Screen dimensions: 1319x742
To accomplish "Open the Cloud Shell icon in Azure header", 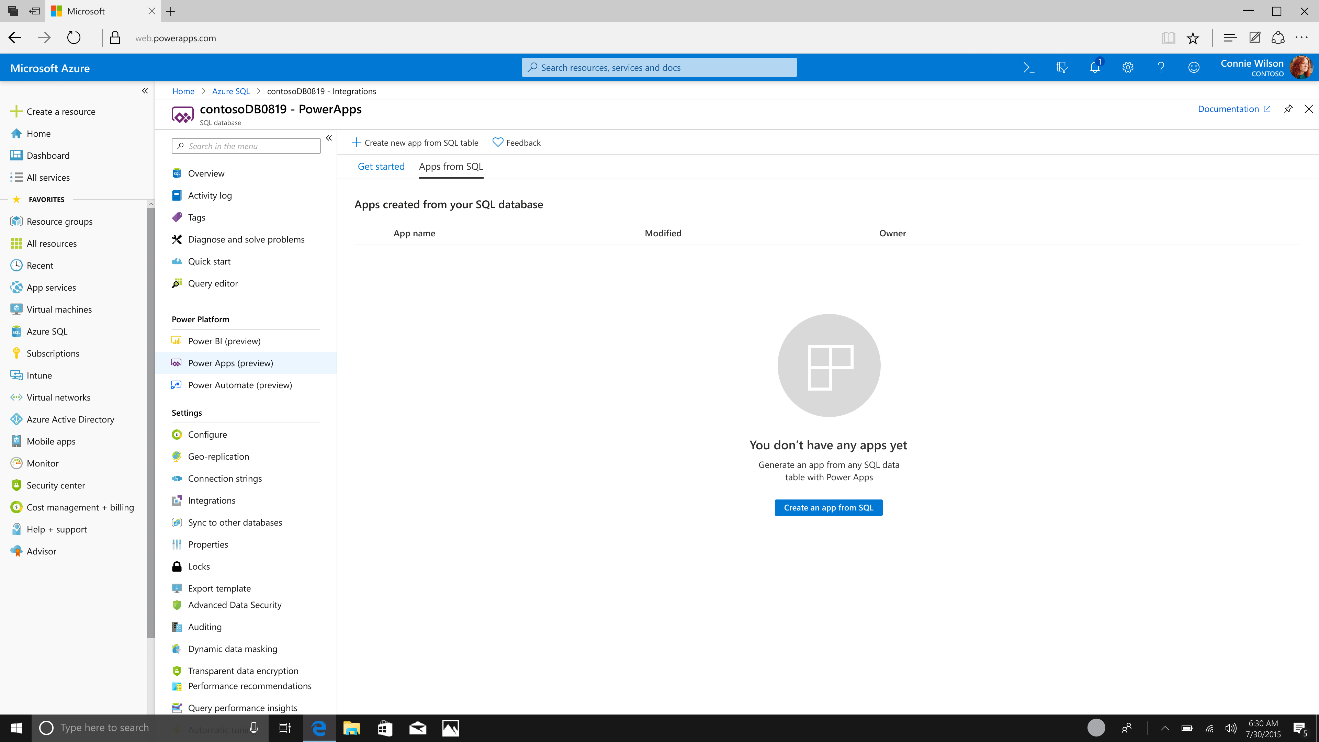I will click(x=1029, y=68).
